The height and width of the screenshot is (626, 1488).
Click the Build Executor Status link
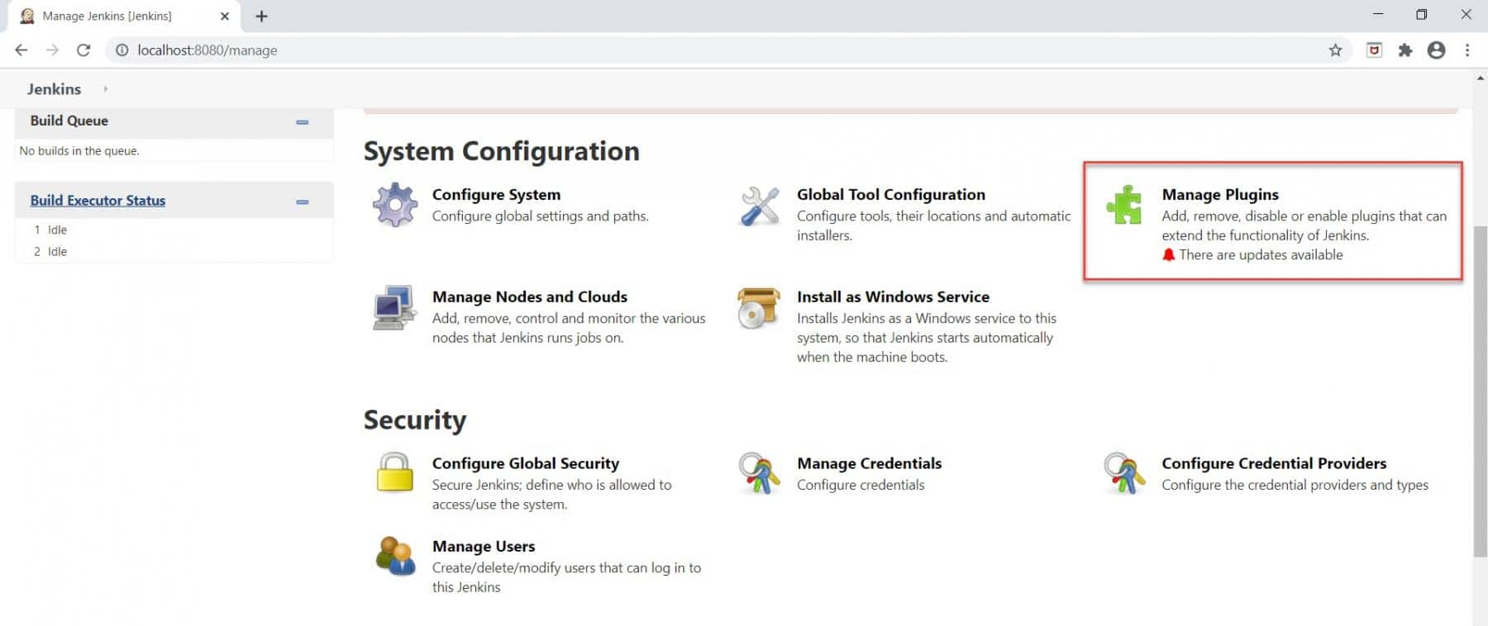[98, 201]
